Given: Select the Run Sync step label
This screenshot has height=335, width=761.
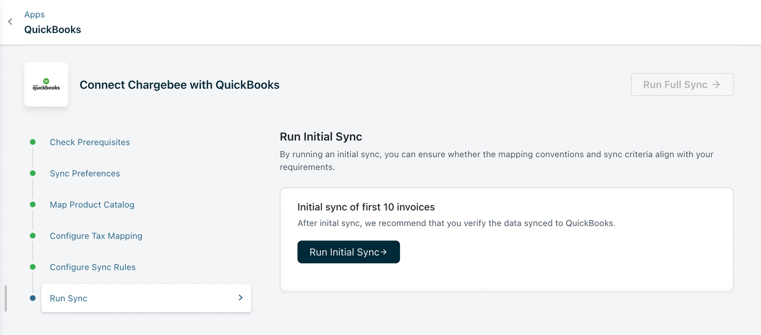Looking at the screenshot, I should [x=68, y=298].
